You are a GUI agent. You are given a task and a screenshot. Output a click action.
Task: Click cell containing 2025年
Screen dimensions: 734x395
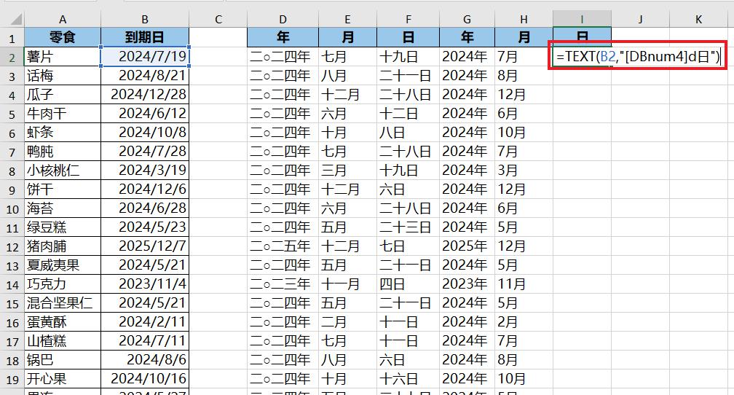467,246
